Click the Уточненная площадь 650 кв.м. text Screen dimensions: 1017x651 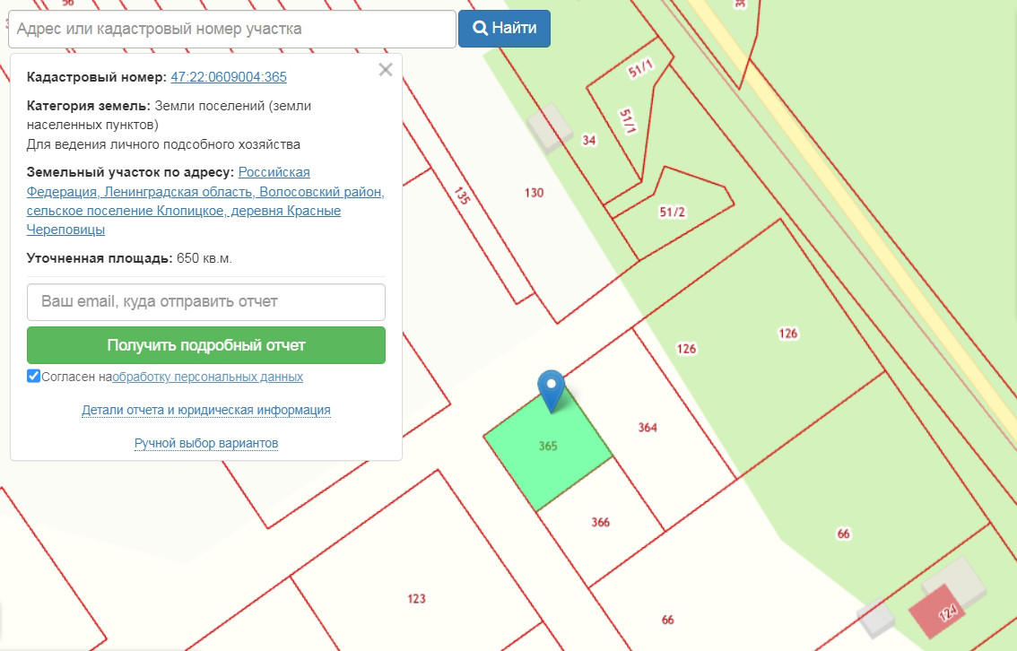129,258
